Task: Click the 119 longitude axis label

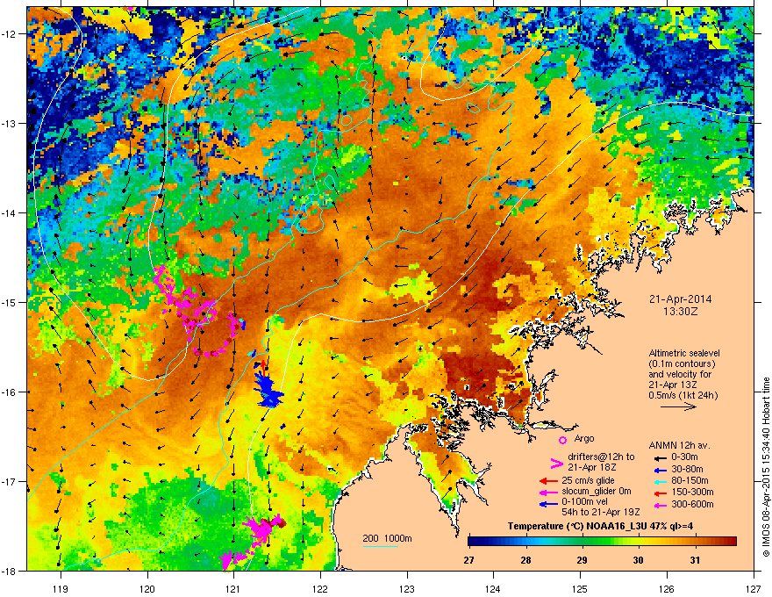Action: pos(61,588)
